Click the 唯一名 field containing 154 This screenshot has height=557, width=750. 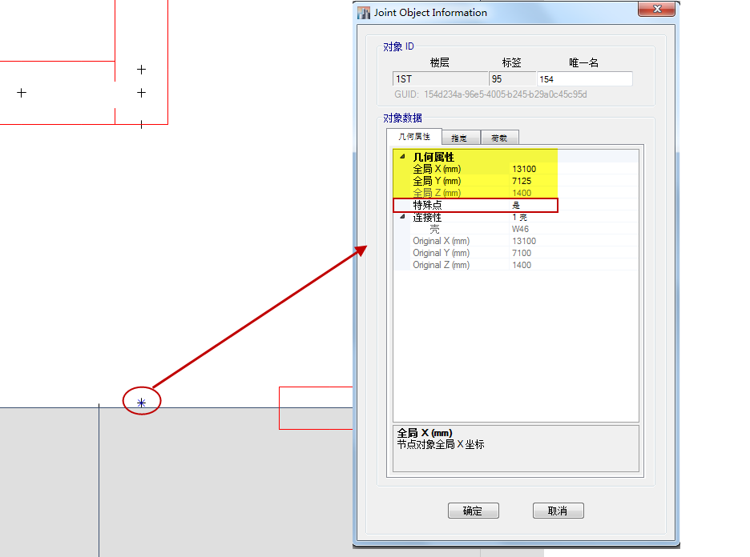click(584, 79)
